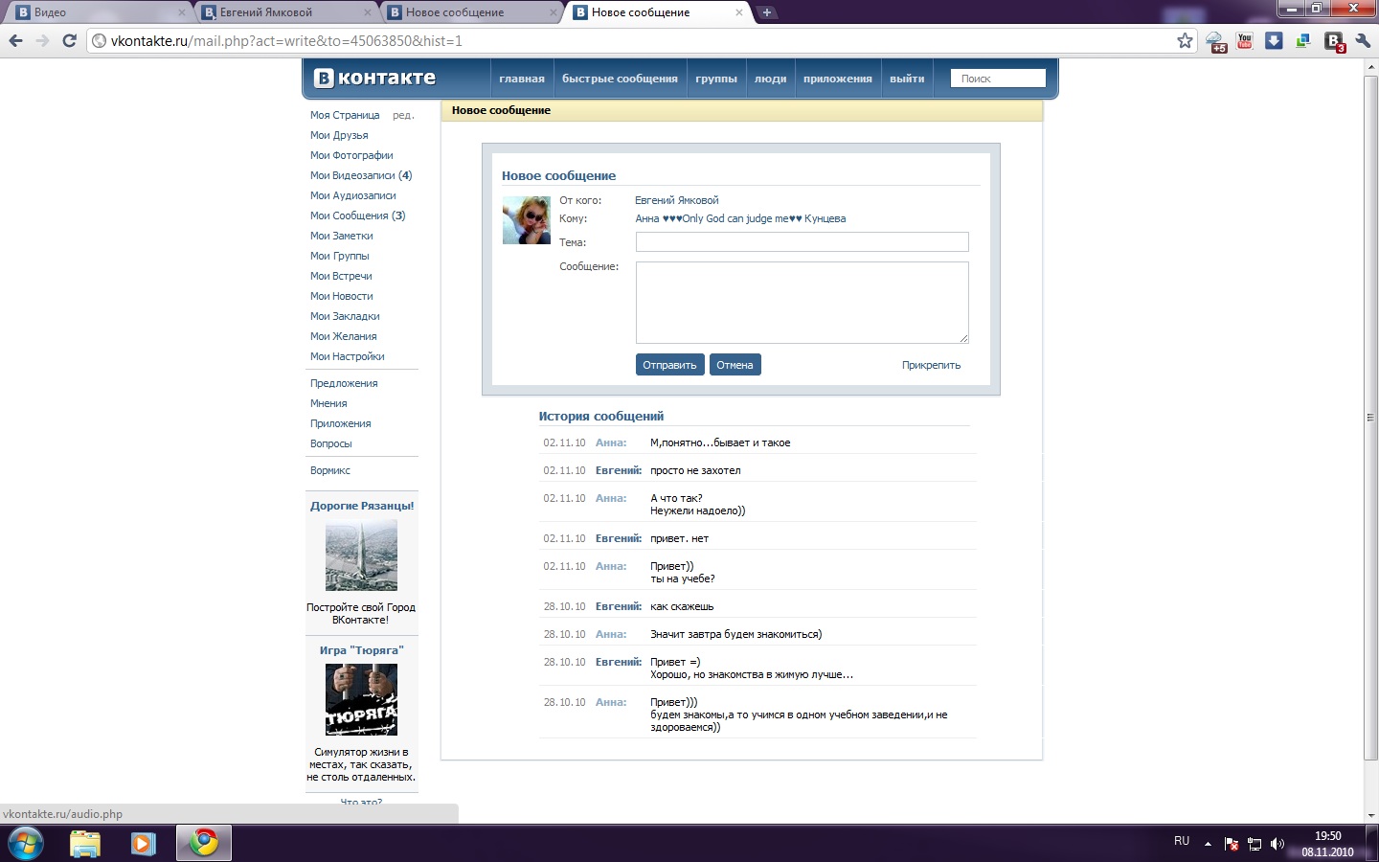Open 'Мои Закладки' in the sidebar

345,316
